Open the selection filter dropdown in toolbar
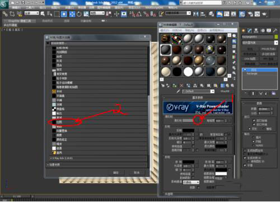 (x=32, y=13)
